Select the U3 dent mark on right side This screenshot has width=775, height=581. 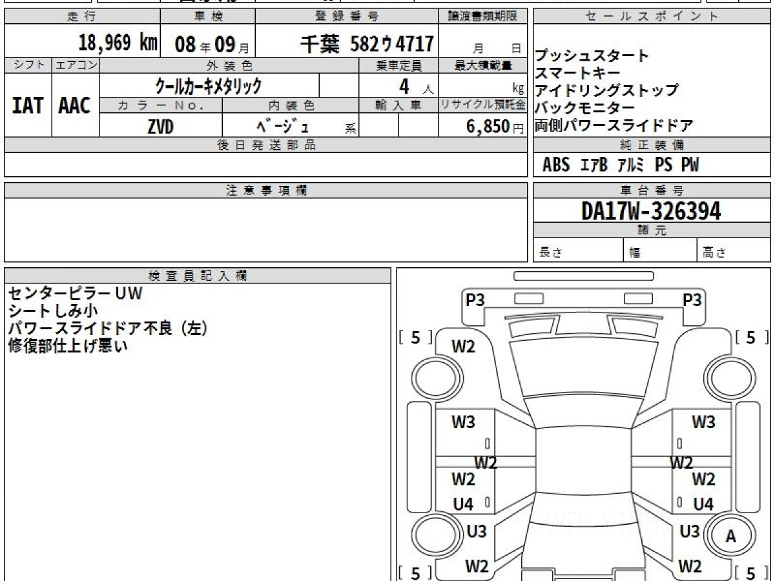690,531
